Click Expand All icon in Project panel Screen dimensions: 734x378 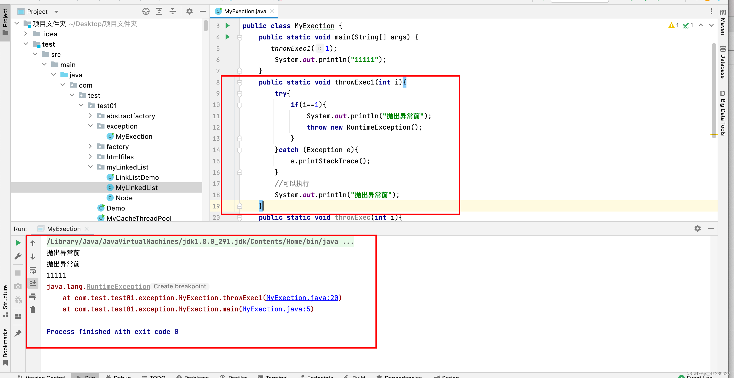click(x=159, y=11)
